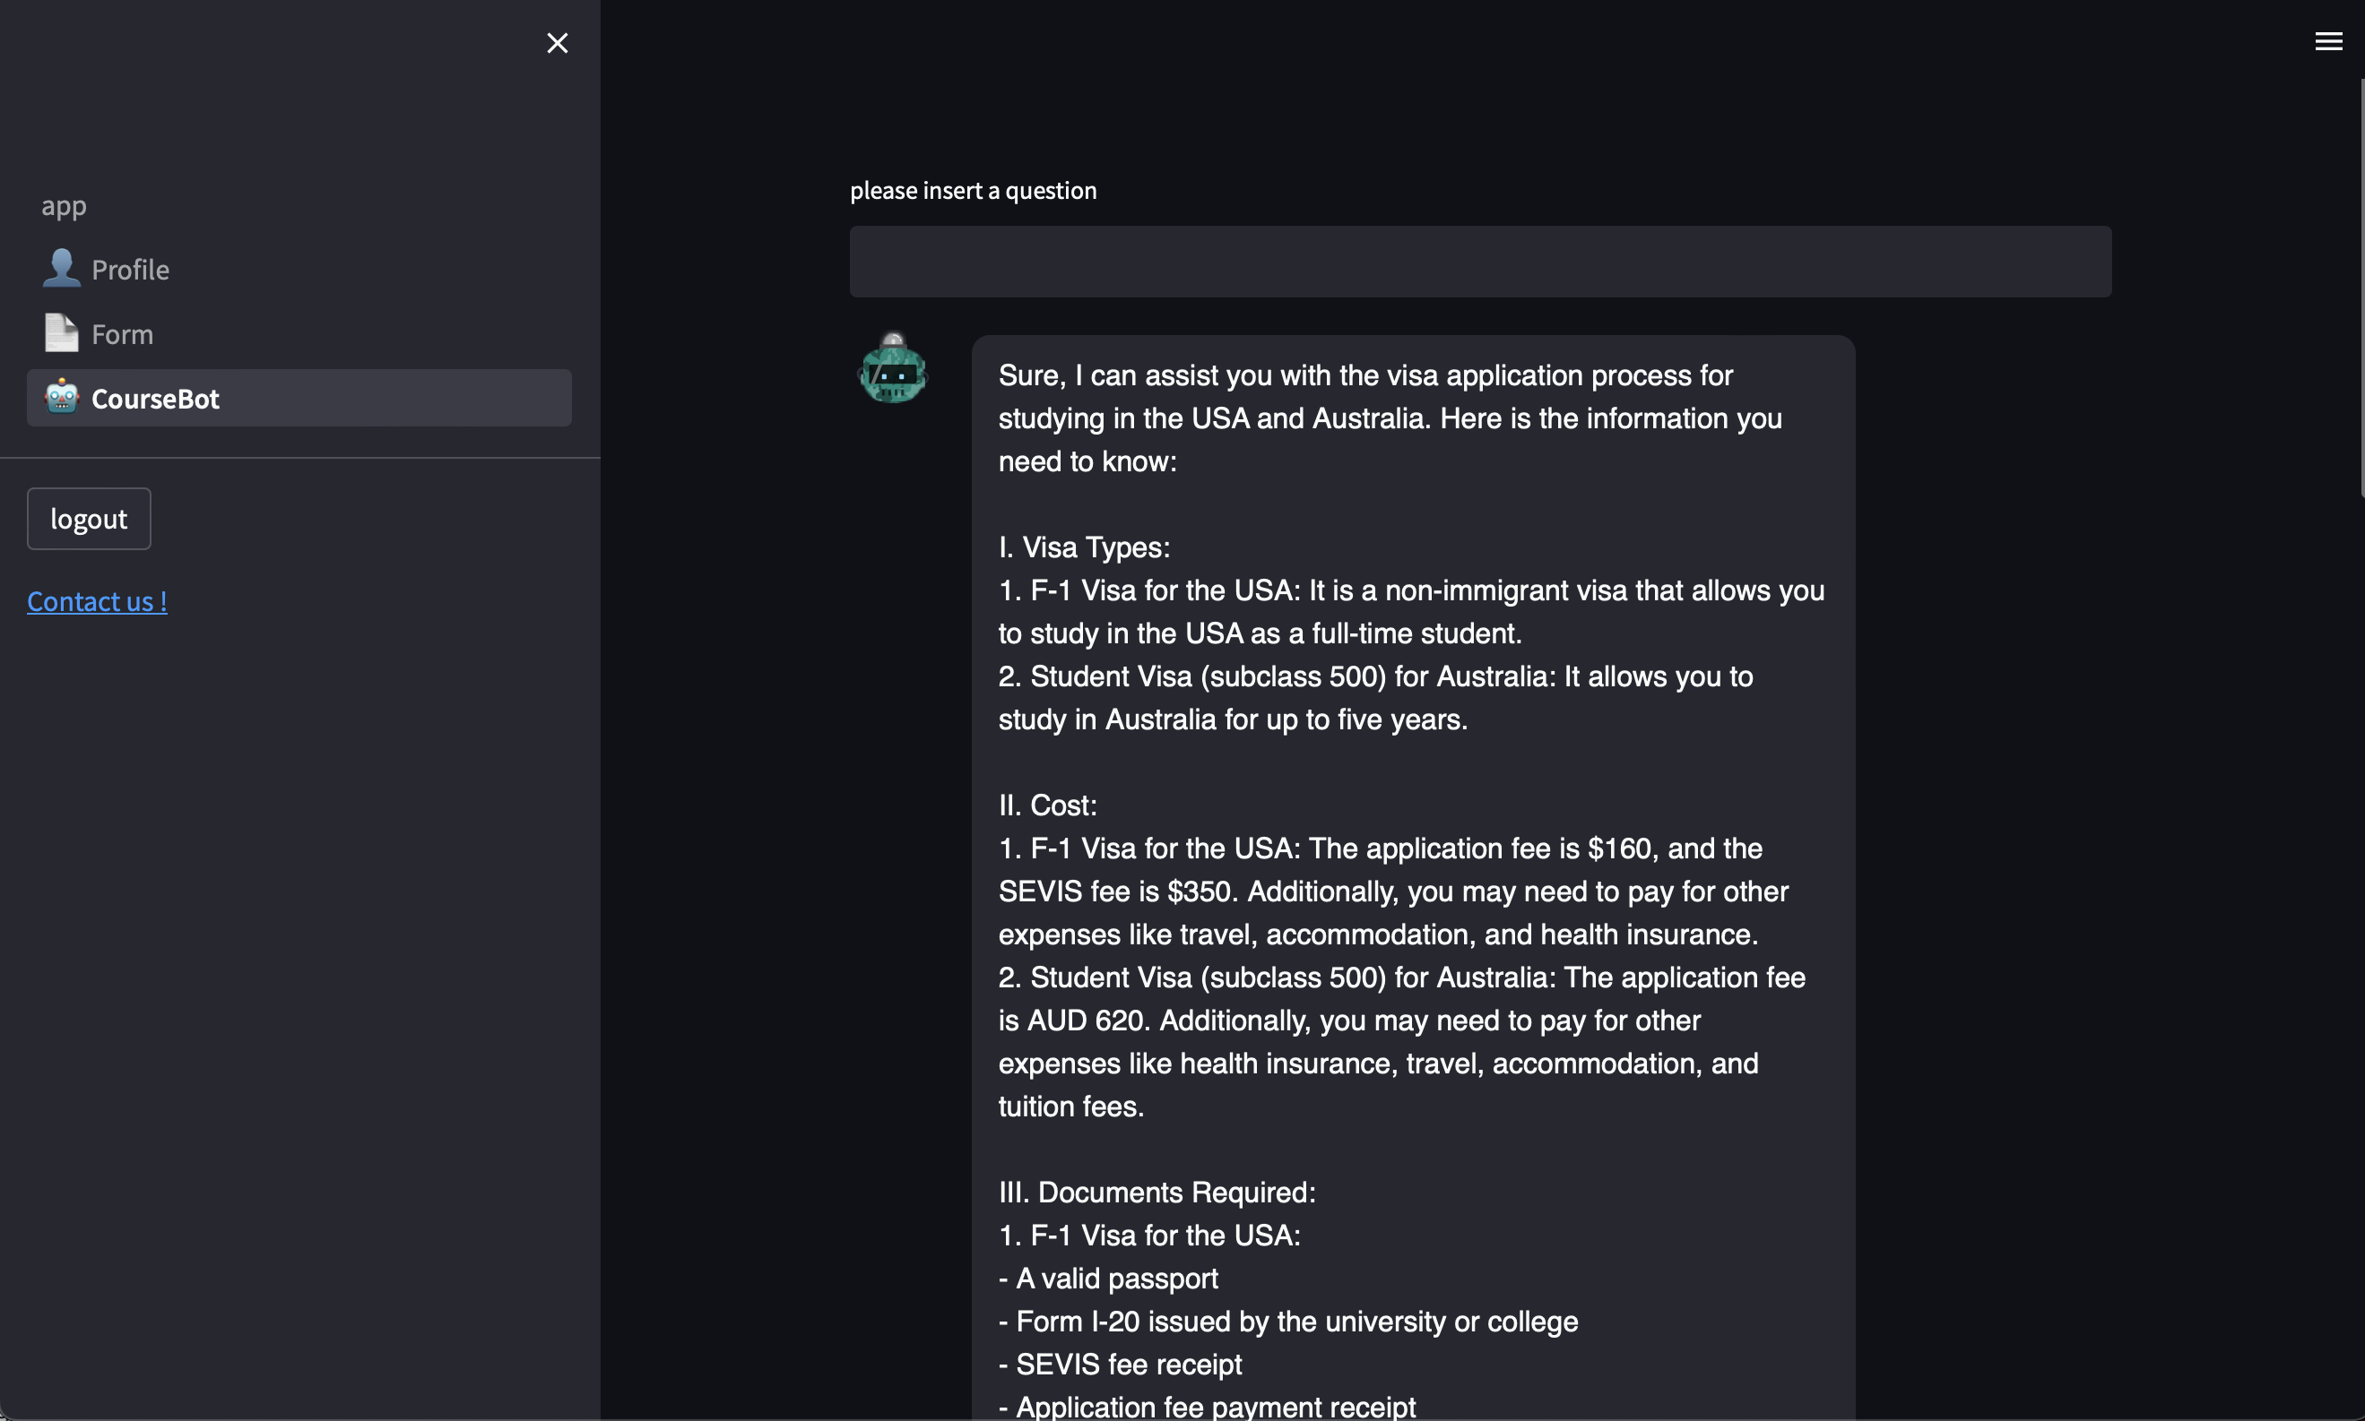
Task: Follow the "Contact us !" link
Action: click(x=97, y=601)
